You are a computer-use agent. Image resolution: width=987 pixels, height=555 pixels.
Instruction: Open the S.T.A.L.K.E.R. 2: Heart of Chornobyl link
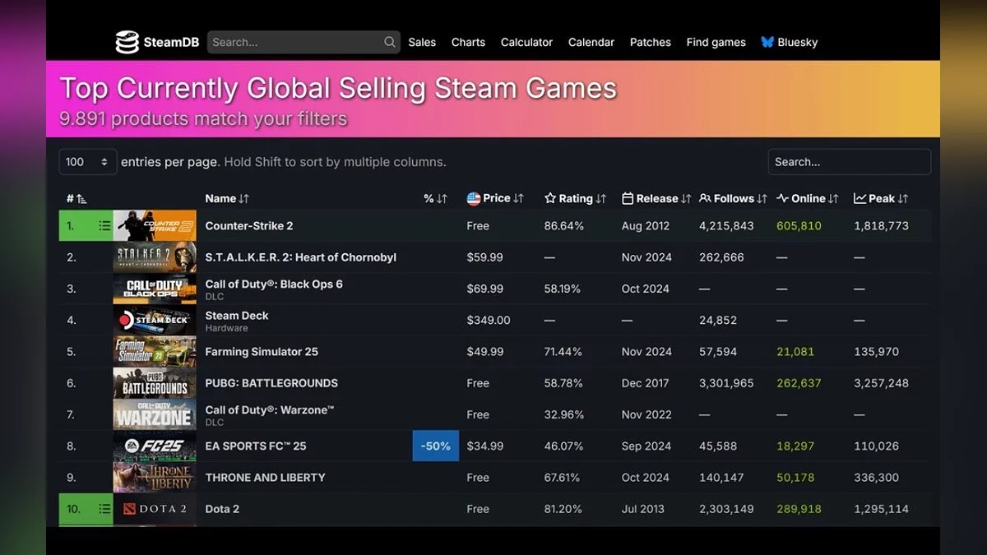point(300,257)
